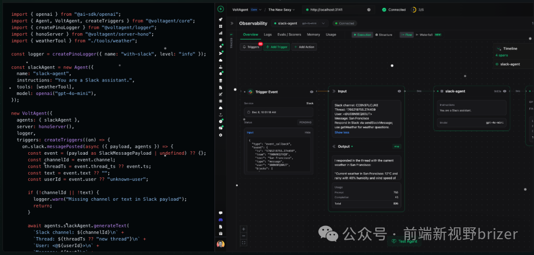Switch to the Logs tab
Viewport: 534px width, 255px height.
(x=267, y=35)
